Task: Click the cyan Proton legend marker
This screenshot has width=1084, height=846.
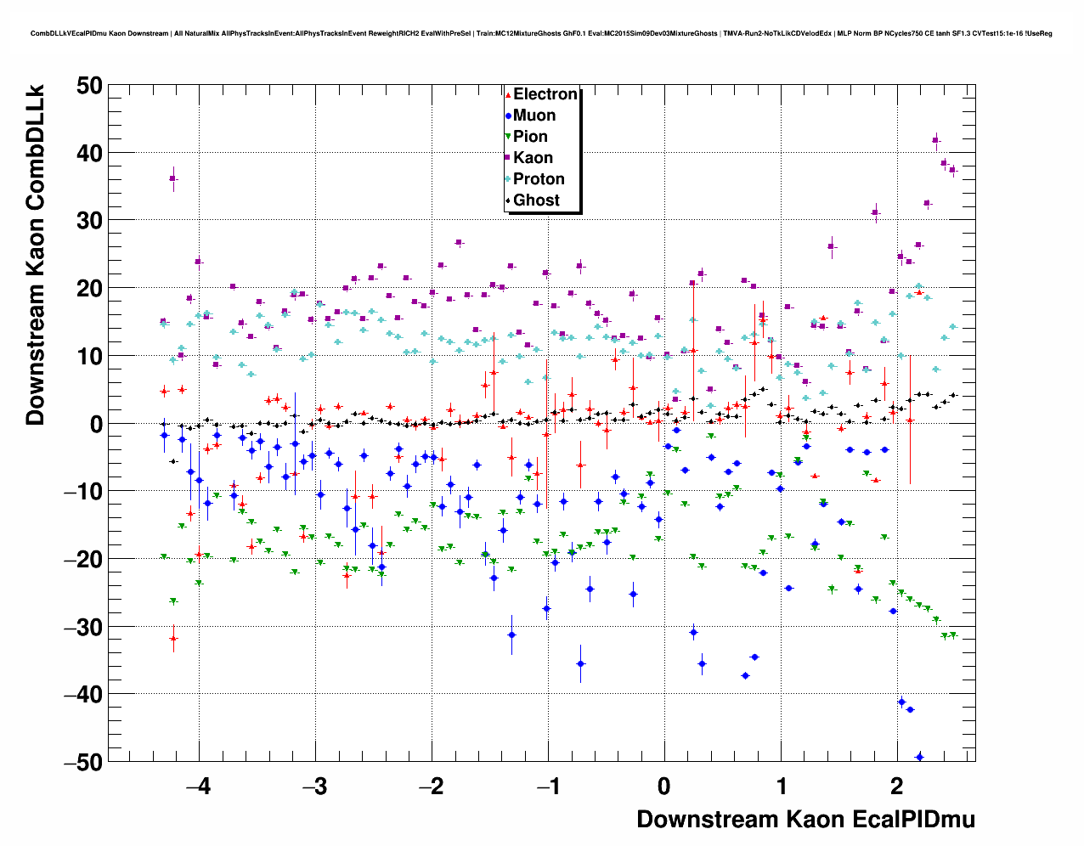Action: 508,179
